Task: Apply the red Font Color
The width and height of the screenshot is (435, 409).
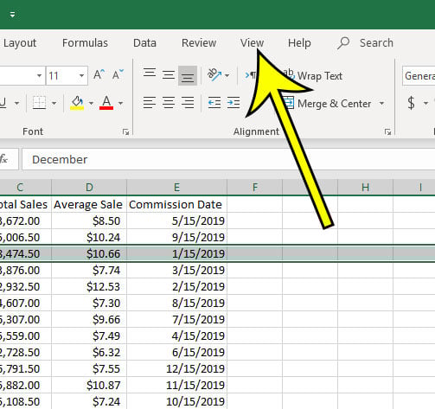Action: [106, 103]
